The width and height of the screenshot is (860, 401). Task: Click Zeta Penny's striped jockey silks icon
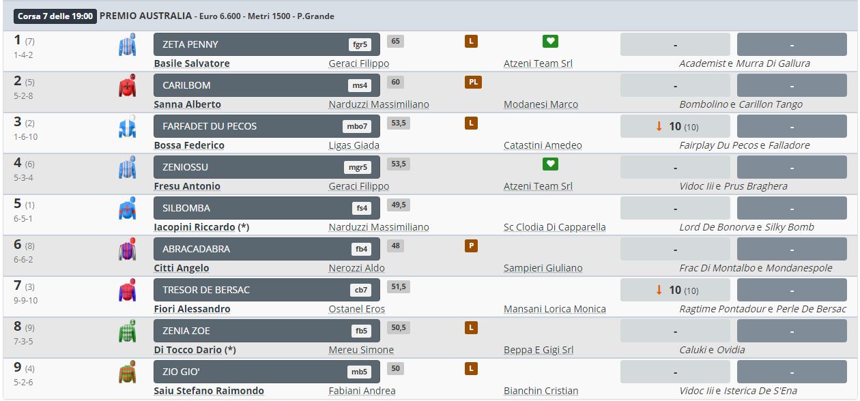[x=127, y=46]
